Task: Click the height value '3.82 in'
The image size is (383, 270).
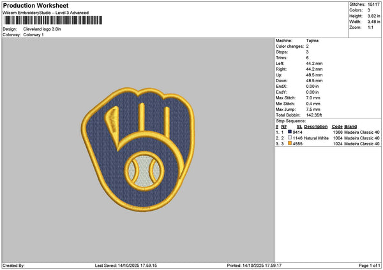Action: [373, 16]
